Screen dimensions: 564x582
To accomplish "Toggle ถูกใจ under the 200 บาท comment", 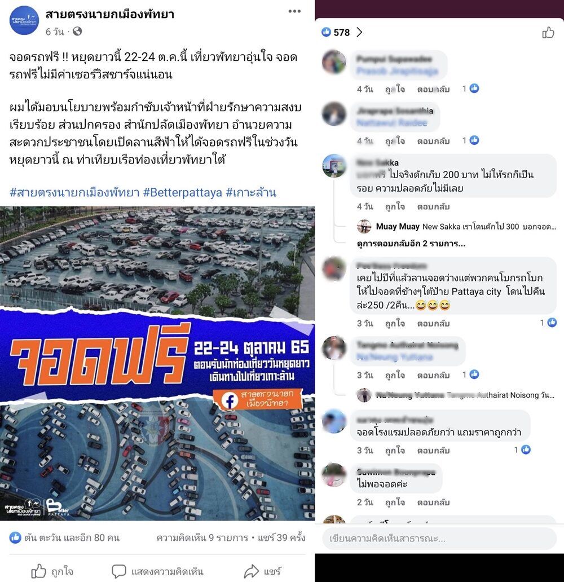I will coord(395,206).
